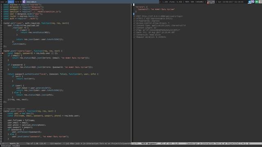The height and width of the screenshot is (147, 262).
Task: Click users.js buffer name in mode line
Action: 14,143
